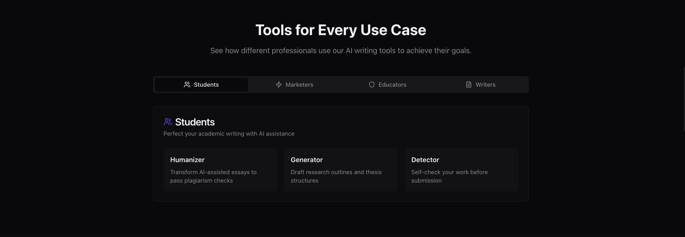Open the Detector tool card
The height and width of the screenshot is (237, 685).
pyautogui.click(x=461, y=169)
